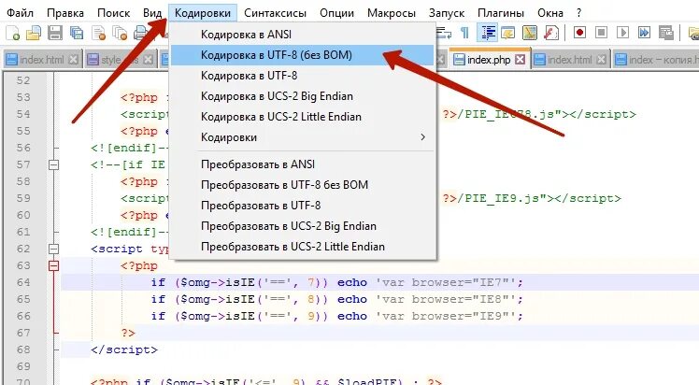This screenshot has width=699, height=385.
Task: Click line number 68 in margin
Action: 23,349
